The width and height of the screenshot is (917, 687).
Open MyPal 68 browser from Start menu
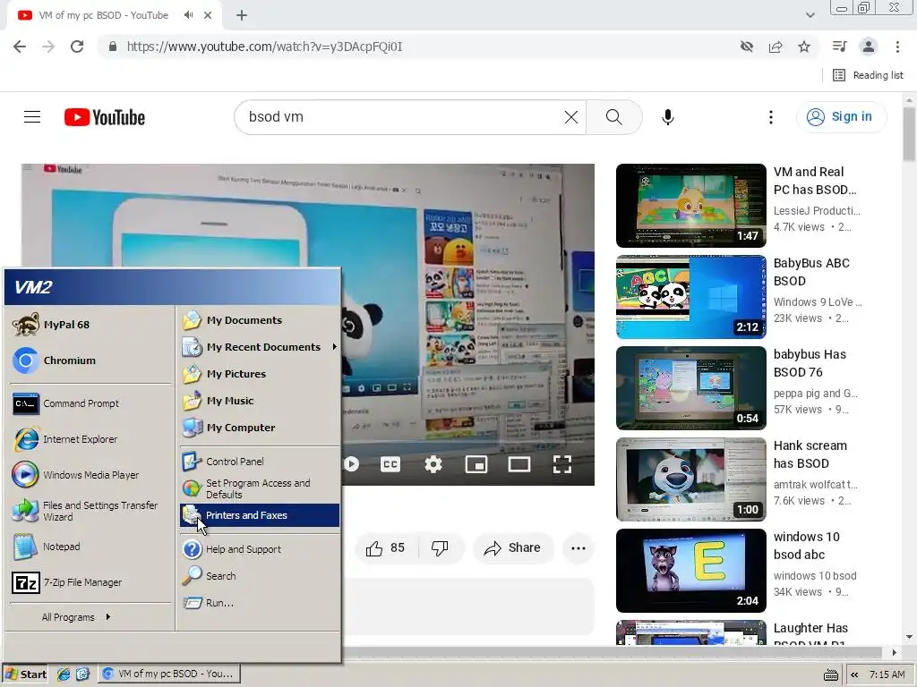(90, 325)
